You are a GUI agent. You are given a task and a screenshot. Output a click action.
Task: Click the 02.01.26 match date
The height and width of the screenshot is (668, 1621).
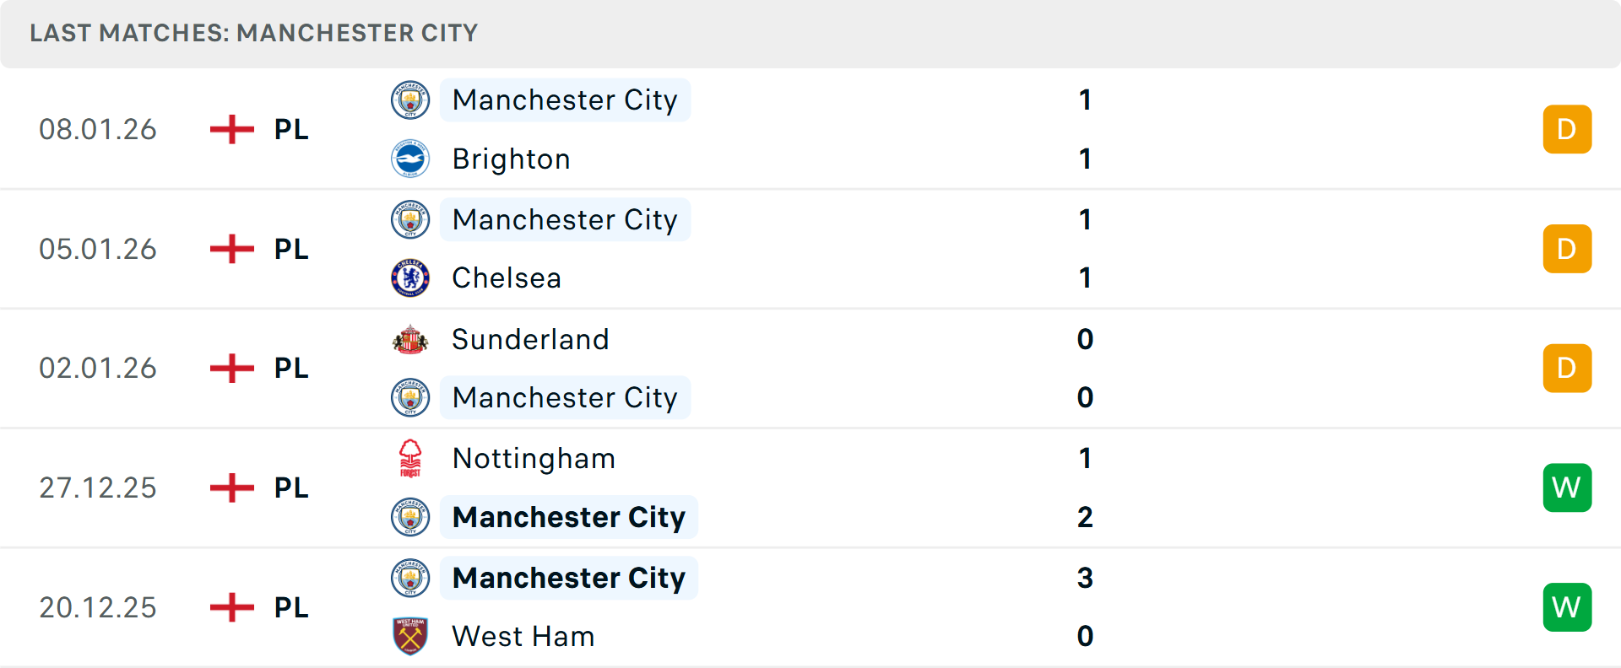98,368
